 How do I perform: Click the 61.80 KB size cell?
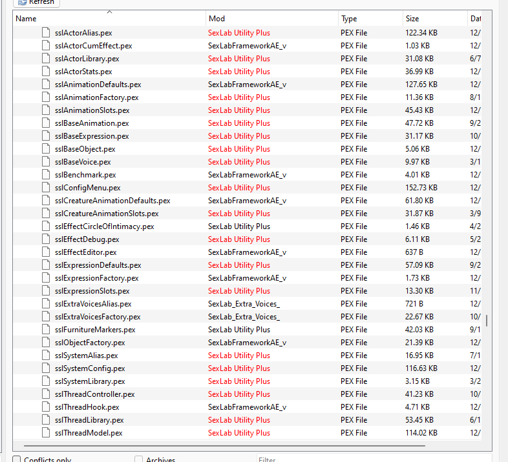419,201
